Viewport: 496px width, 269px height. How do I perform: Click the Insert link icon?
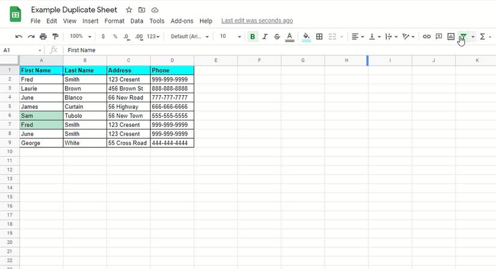tap(426, 37)
